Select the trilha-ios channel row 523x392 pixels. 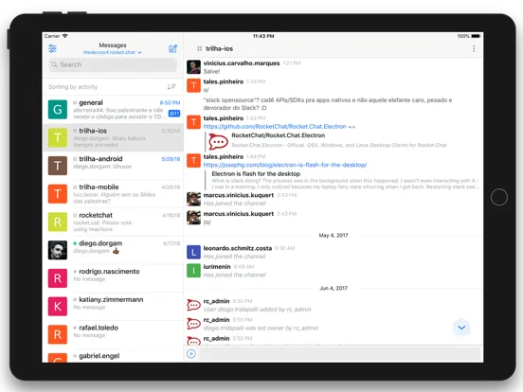pos(114,137)
